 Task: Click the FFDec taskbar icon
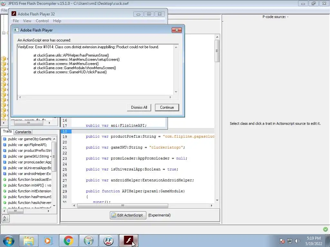[x=109, y=241]
